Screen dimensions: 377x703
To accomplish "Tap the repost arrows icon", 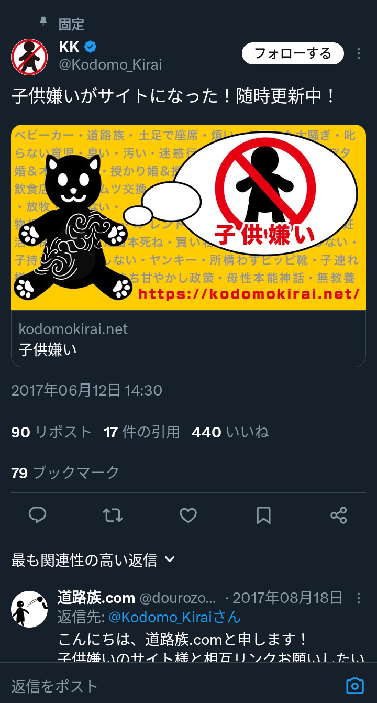I will coord(113,515).
